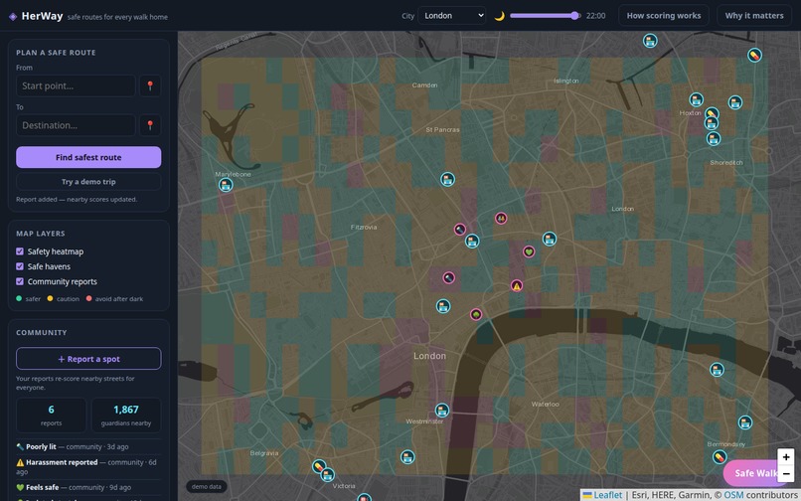Image resolution: width=801 pixels, height=501 pixels.
Task: Adjust the time-of-day slider
Action: click(x=545, y=16)
